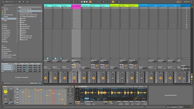Open the Drums category
194x109 pixels.
click(x=5, y=28)
